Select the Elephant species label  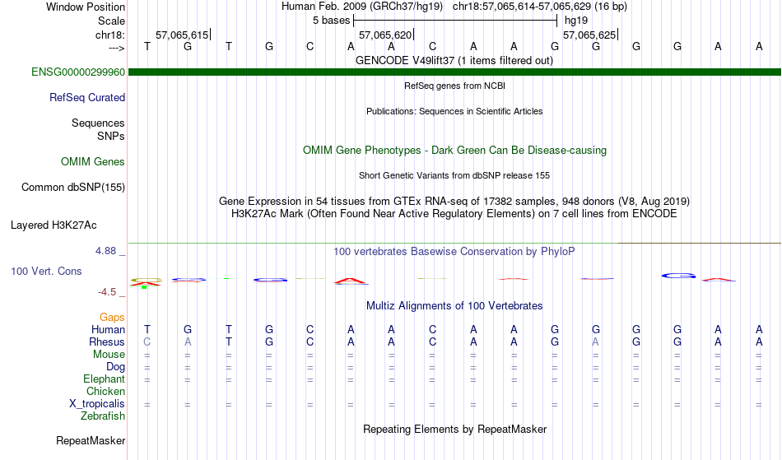click(104, 379)
